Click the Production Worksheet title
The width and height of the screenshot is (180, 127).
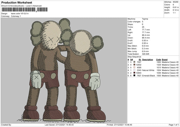(x=16, y=2)
